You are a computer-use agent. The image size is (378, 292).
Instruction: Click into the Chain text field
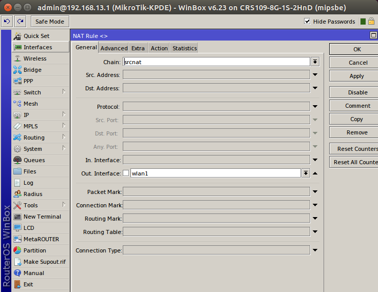coord(217,62)
